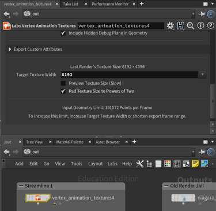The height and width of the screenshot is (211, 216).
Task: Open the Layout menu
Action: tap(96, 164)
